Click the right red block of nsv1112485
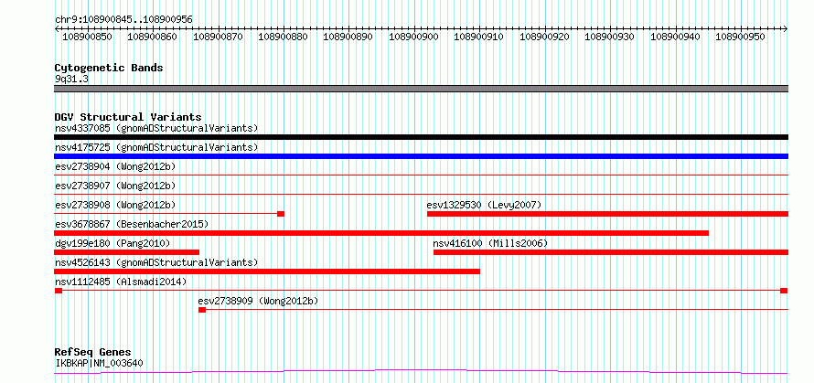Image resolution: width=814 pixels, height=383 pixels. coord(784,291)
